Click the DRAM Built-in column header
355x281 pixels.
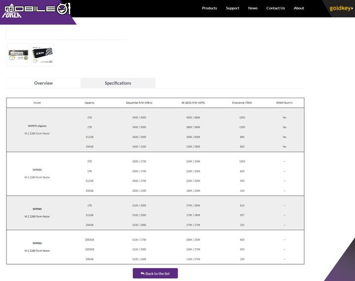point(284,103)
